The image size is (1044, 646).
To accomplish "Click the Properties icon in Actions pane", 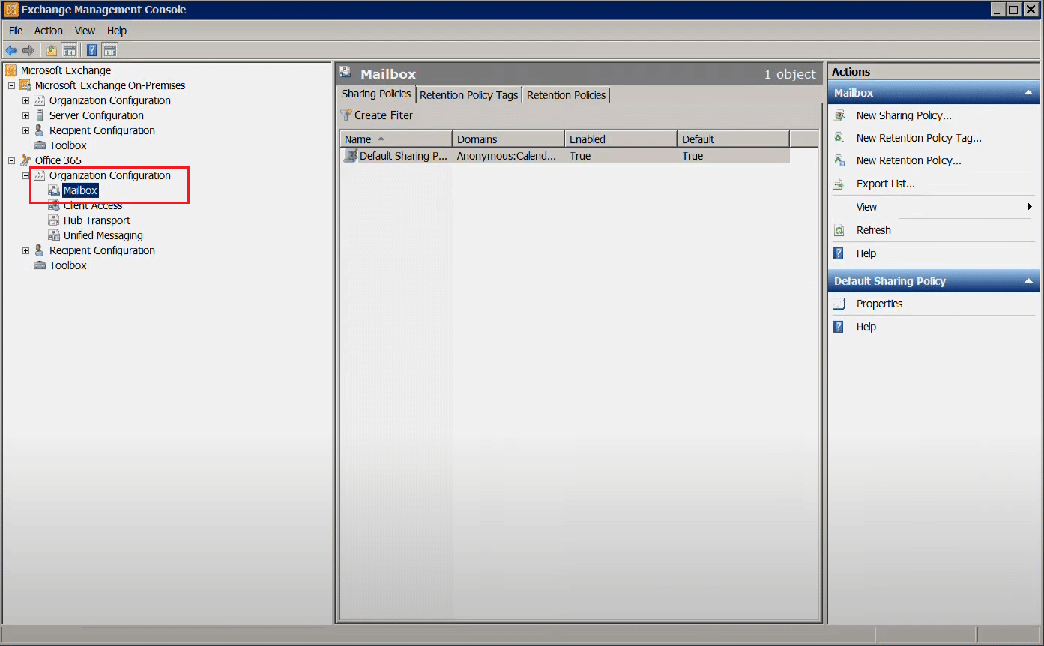I will pos(839,304).
